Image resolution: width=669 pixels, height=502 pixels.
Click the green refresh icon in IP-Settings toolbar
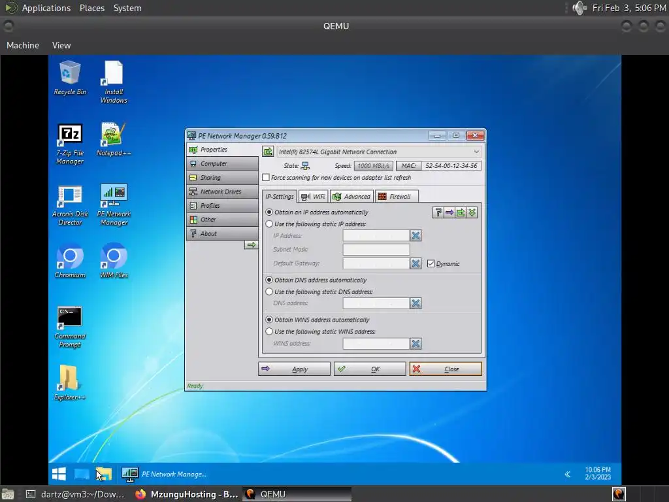[461, 212]
